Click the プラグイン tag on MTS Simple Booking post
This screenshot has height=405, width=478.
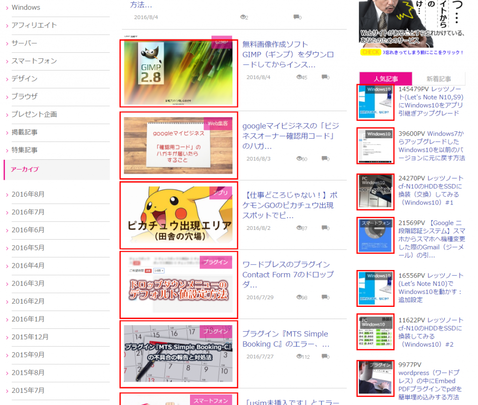tap(216, 331)
